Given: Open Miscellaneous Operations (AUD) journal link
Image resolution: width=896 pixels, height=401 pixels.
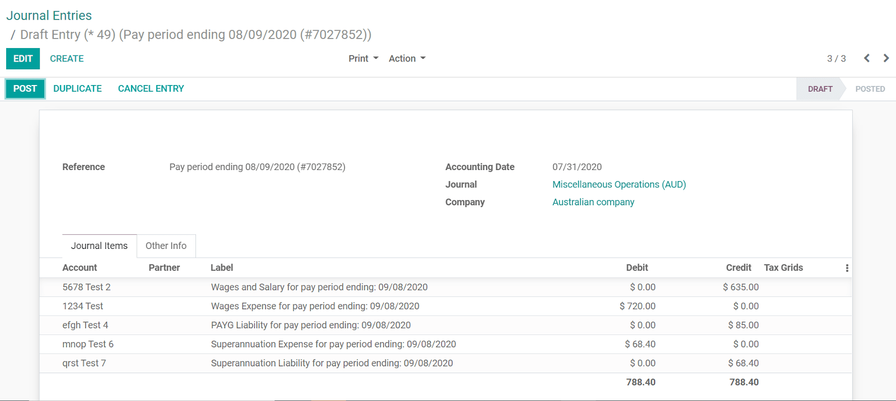Looking at the screenshot, I should point(619,185).
